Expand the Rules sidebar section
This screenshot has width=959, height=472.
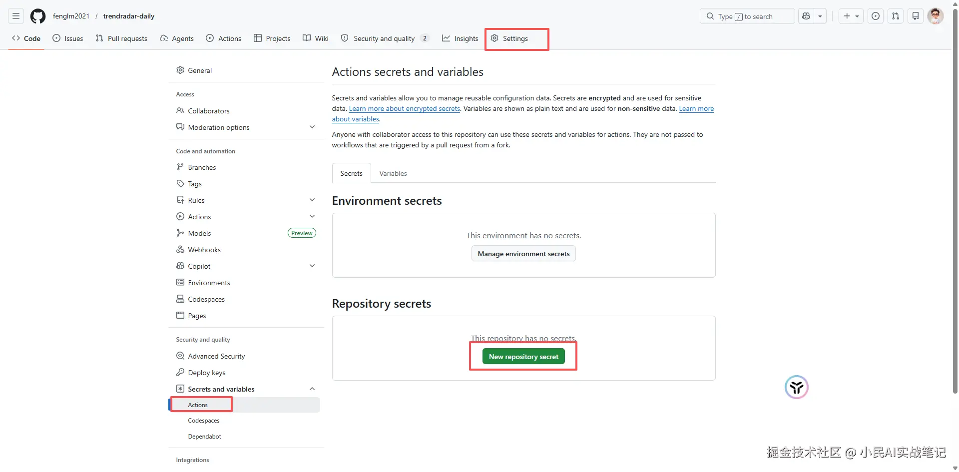[312, 200]
